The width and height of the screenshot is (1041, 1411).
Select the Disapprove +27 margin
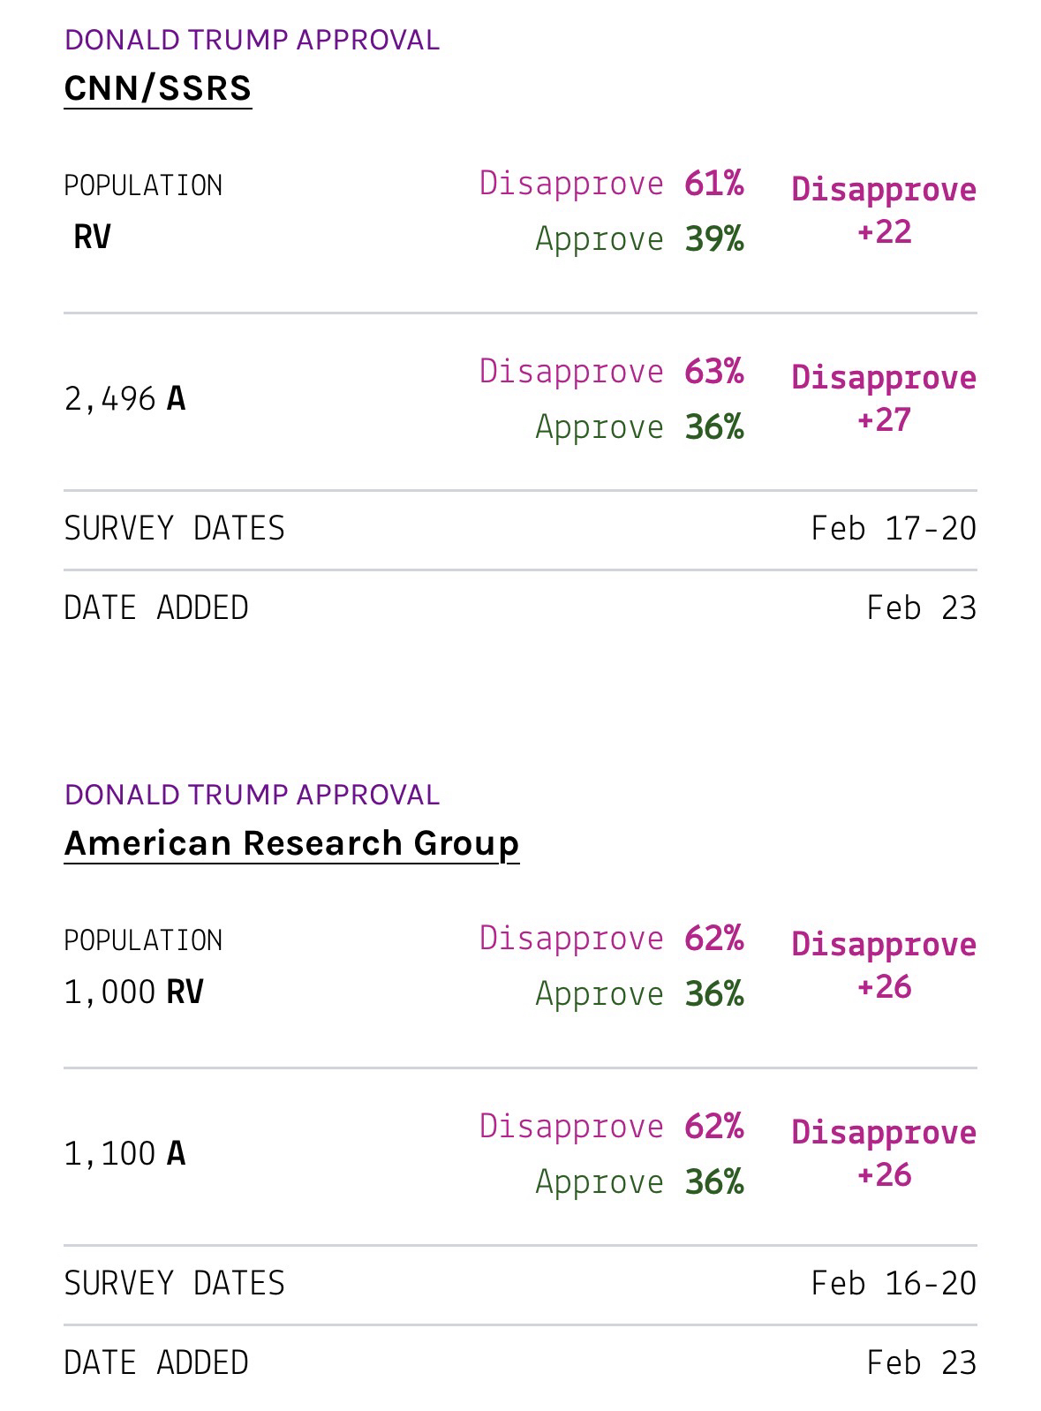click(x=884, y=398)
